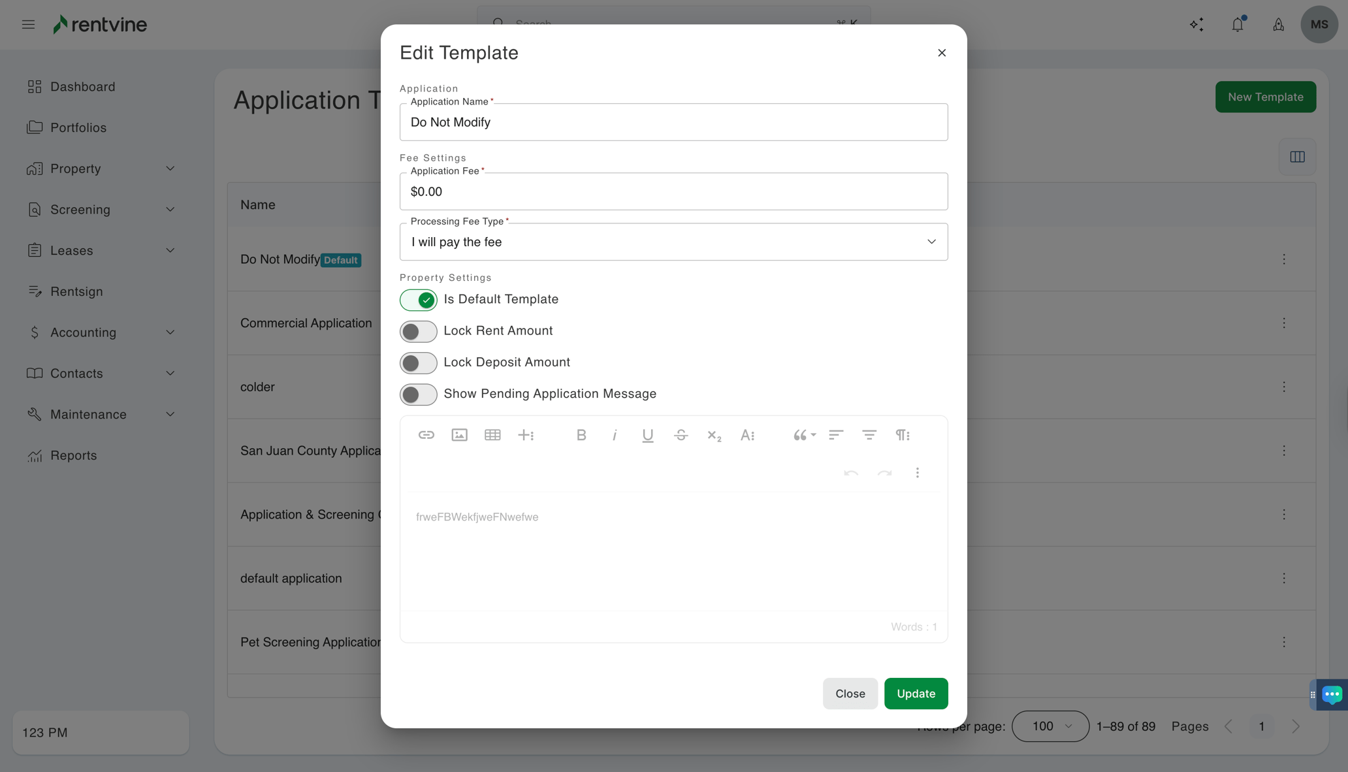The width and height of the screenshot is (1348, 772).
Task: Apply strikethrough formatting in the editor
Action: 681,434
